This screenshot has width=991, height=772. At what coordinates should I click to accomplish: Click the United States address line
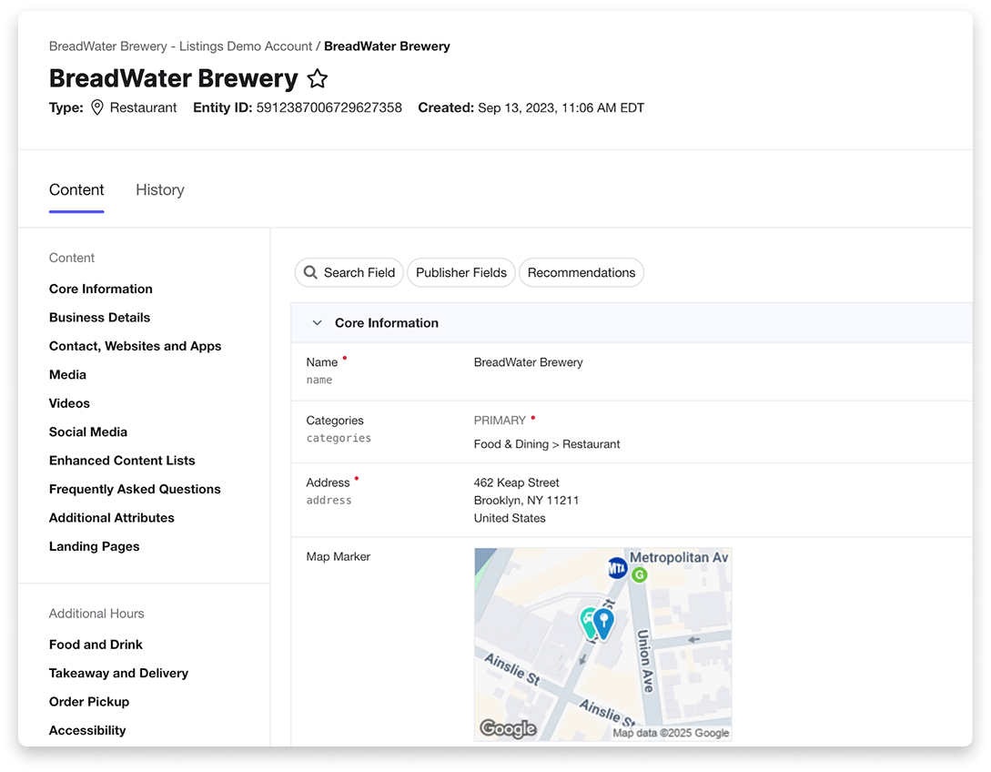pos(510,518)
